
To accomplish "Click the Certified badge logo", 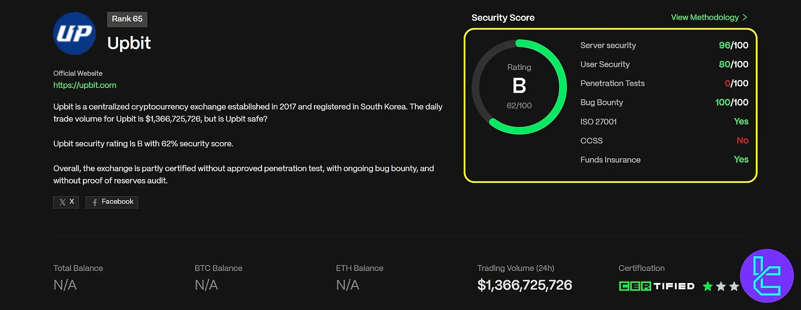I will (657, 286).
